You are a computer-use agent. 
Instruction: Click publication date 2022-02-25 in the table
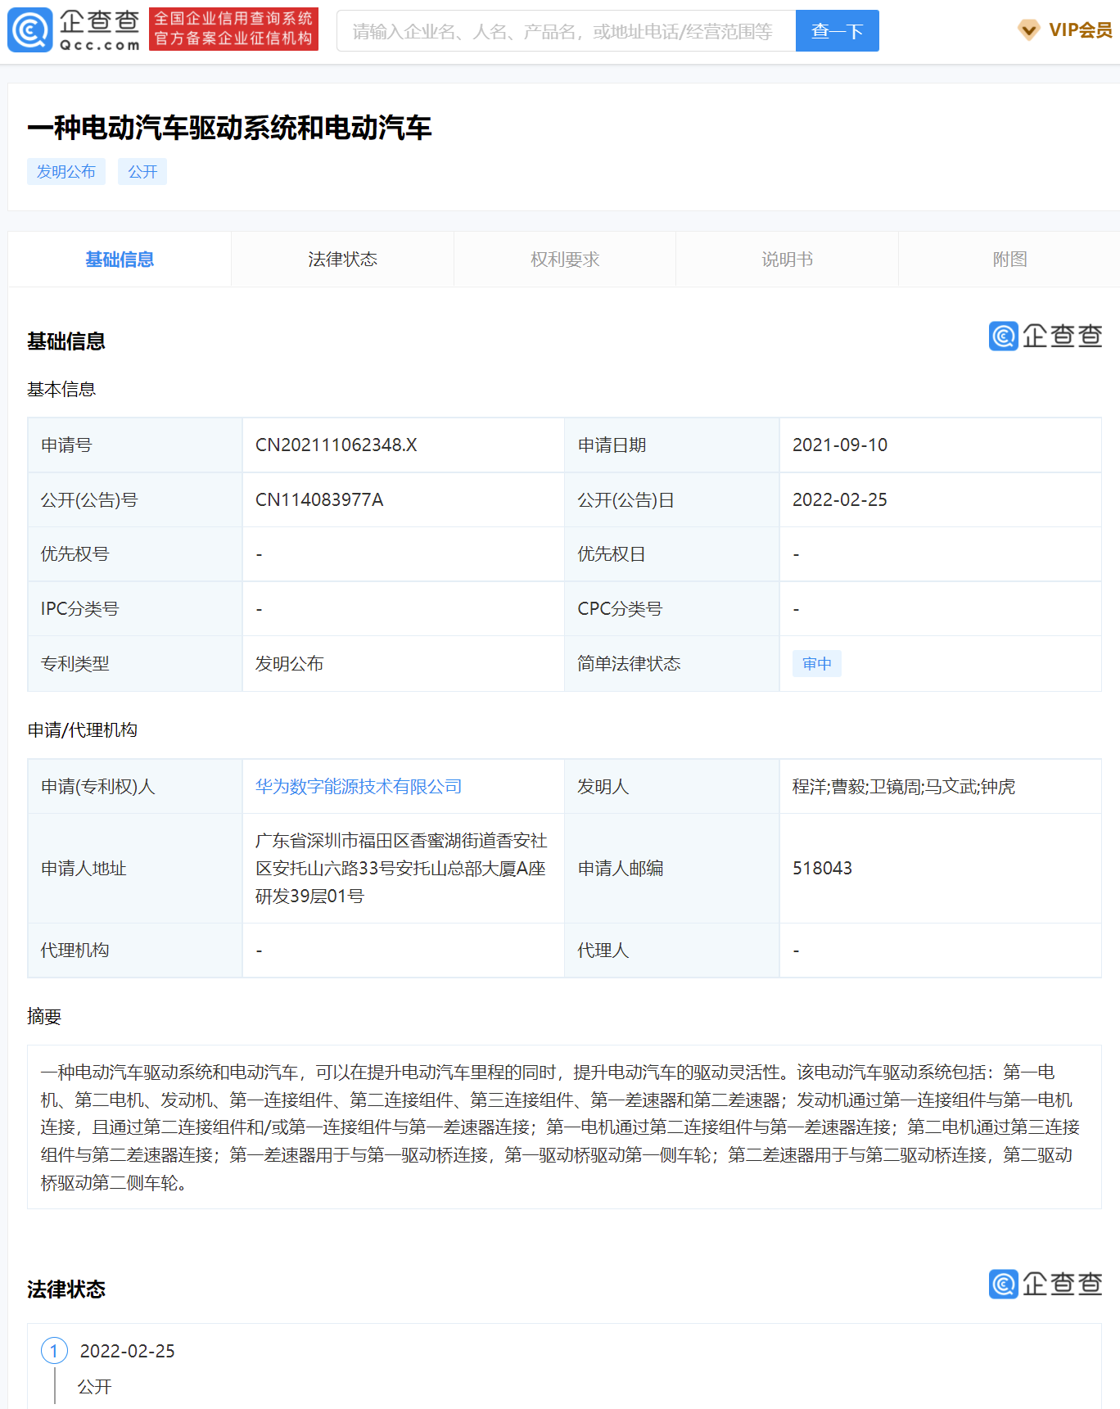click(x=840, y=500)
